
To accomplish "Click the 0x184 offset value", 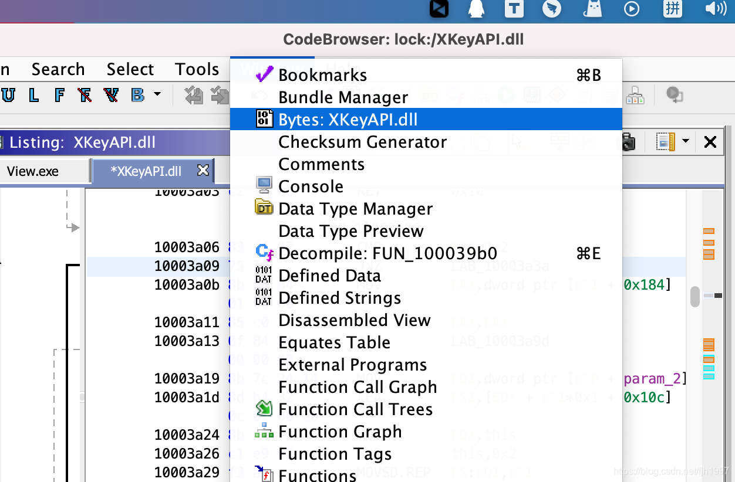I will [x=644, y=285].
